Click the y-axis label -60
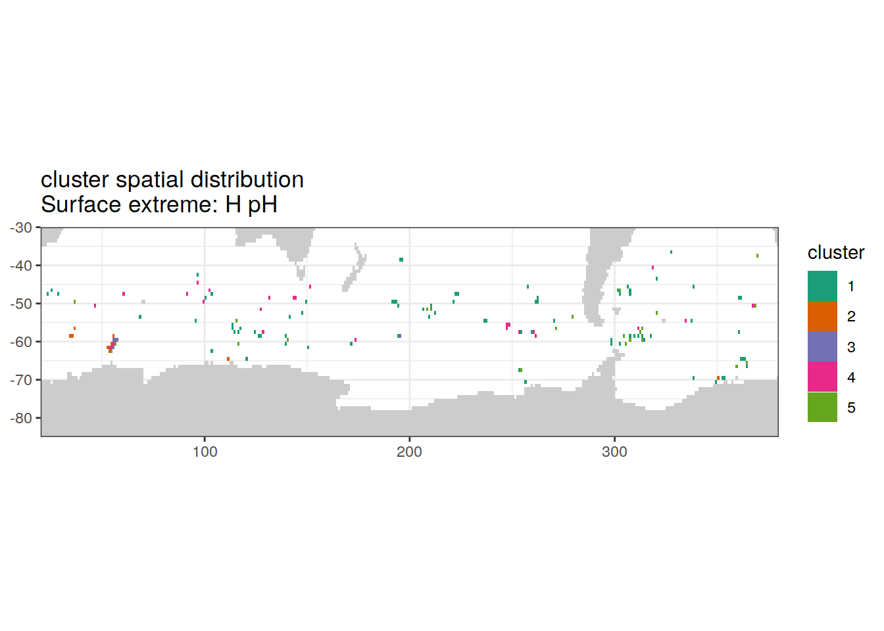Image resolution: width=884 pixels, height=631 pixels. click(x=21, y=342)
